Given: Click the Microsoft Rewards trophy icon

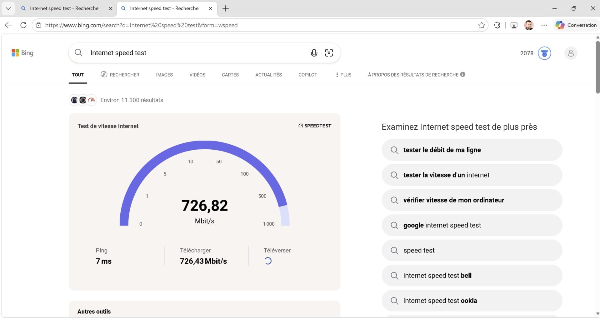Looking at the screenshot, I should (544, 53).
